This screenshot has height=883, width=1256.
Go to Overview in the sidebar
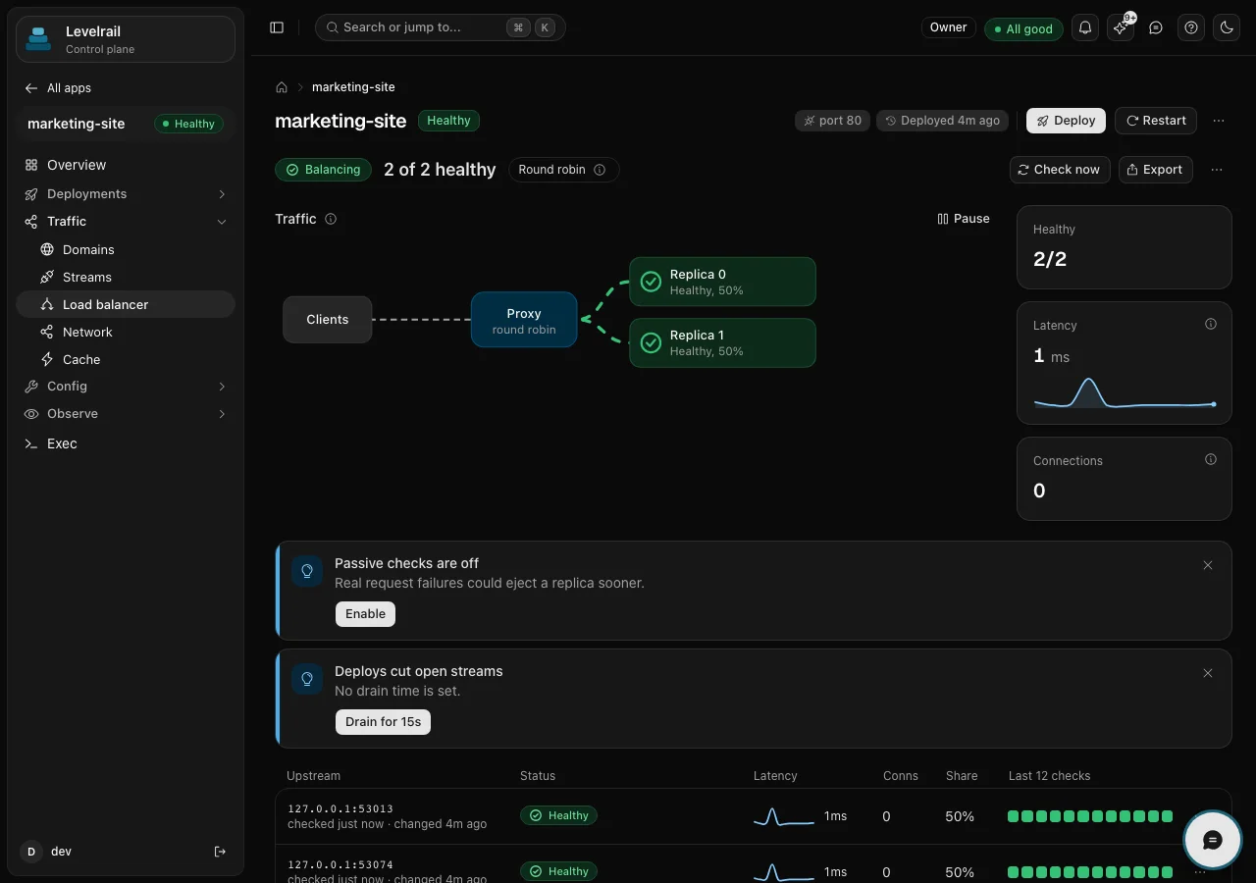(126, 165)
